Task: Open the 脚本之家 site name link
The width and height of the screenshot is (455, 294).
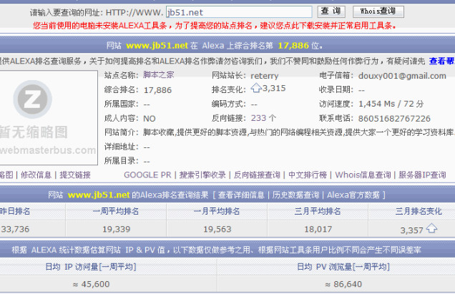Action: tap(158, 75)
